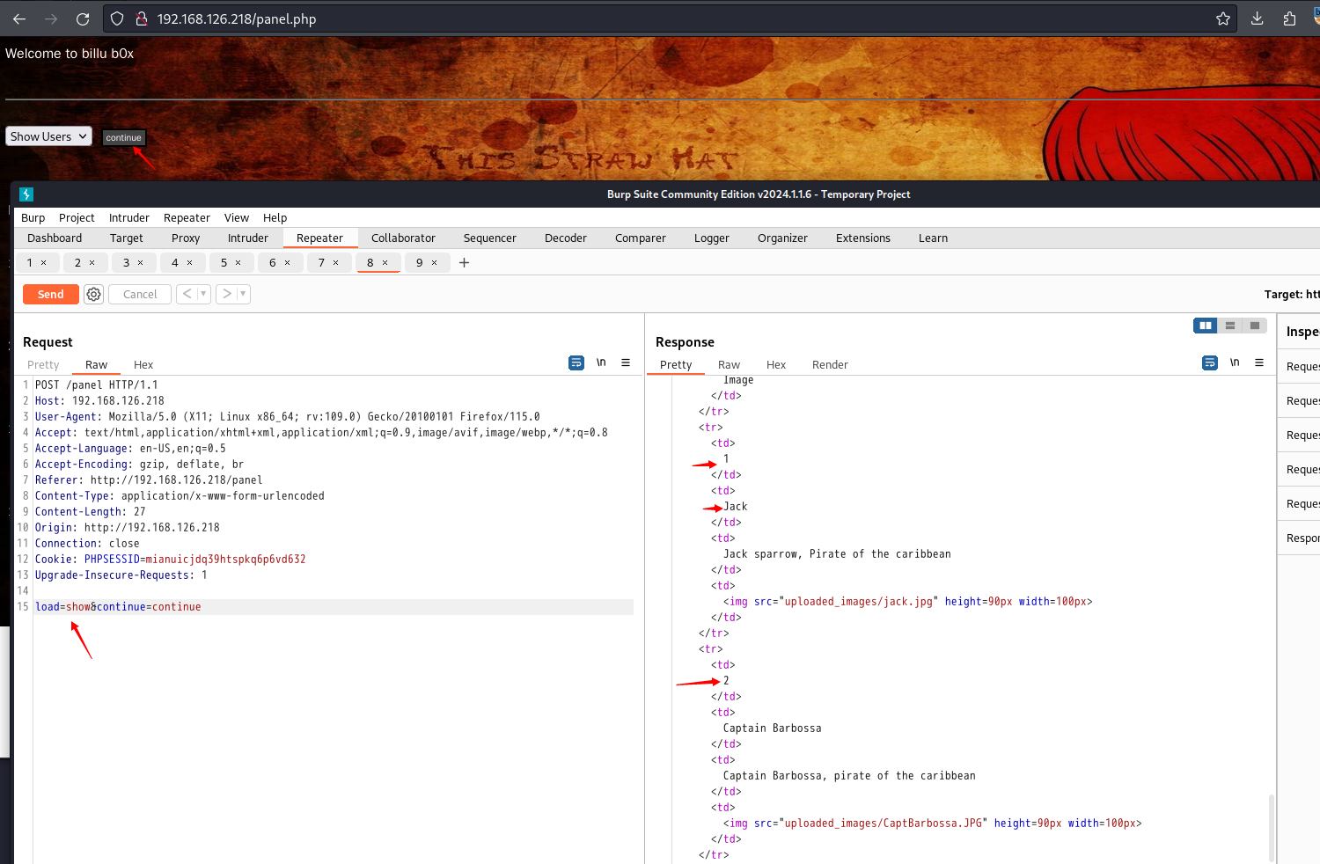Open Request pane options menu icon
This screenshot has height=864, width=1320.
tap(626, 362)
